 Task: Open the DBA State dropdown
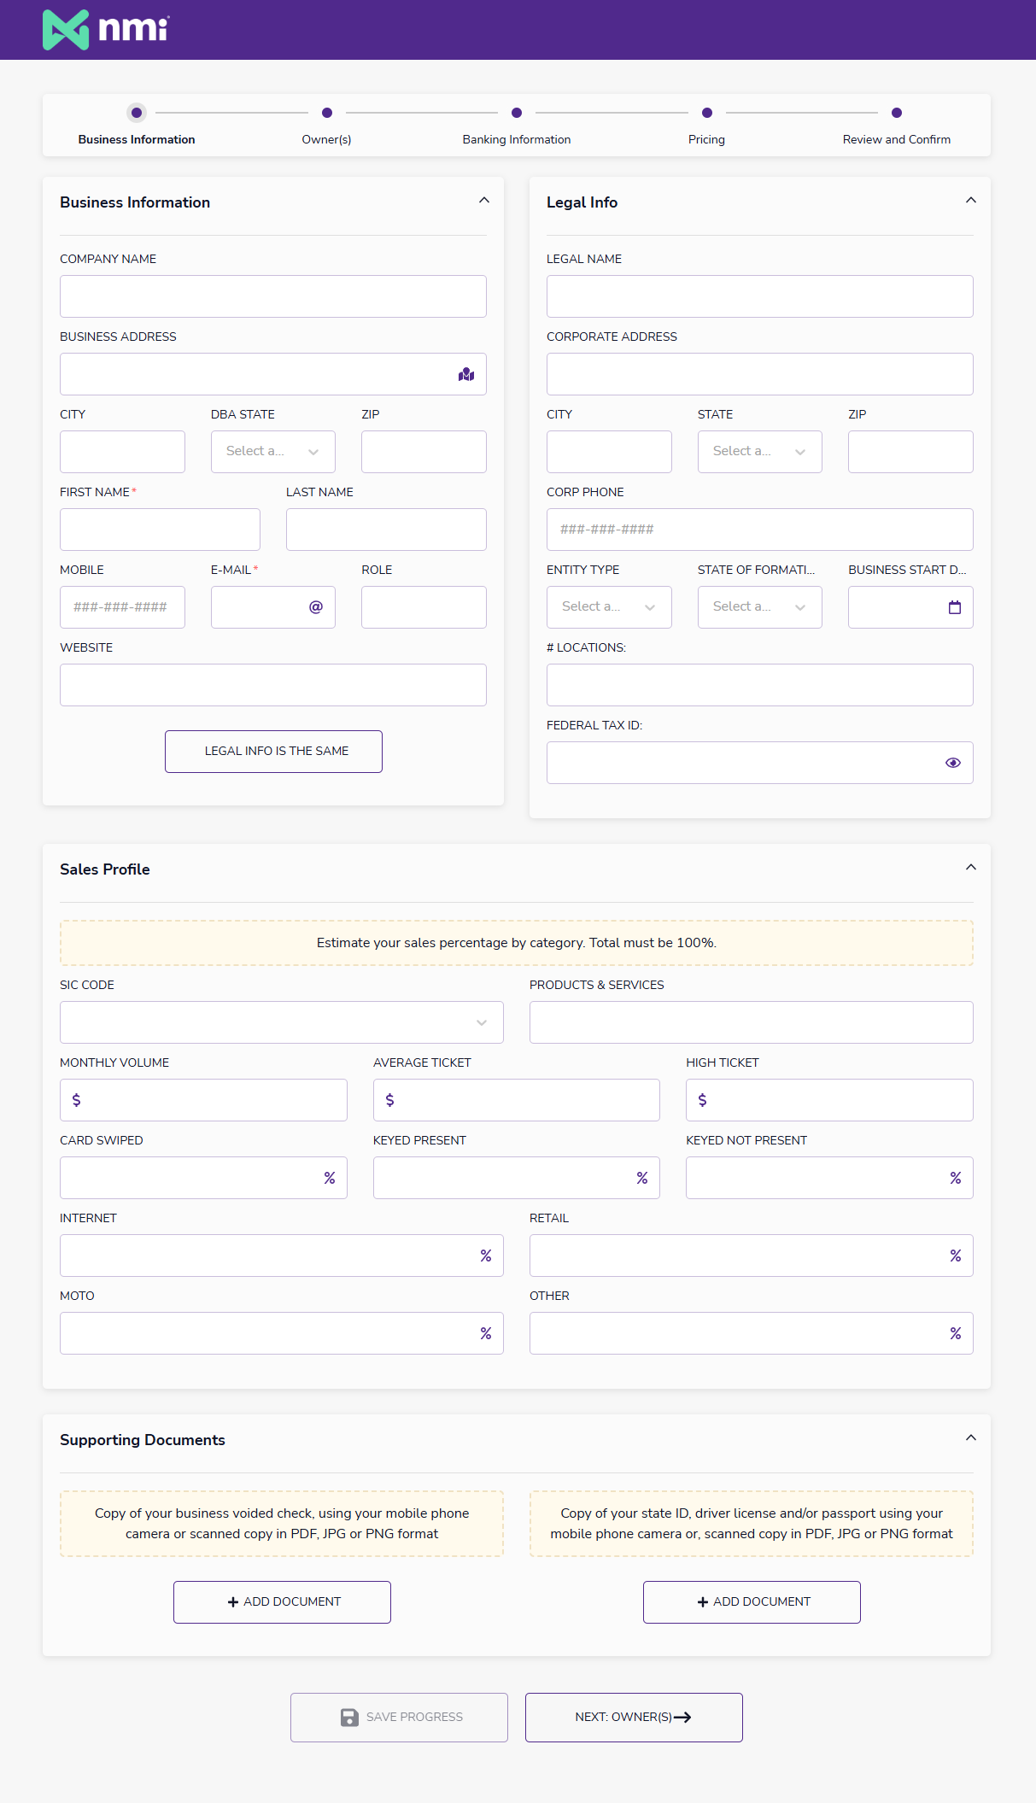click(273, 452)
